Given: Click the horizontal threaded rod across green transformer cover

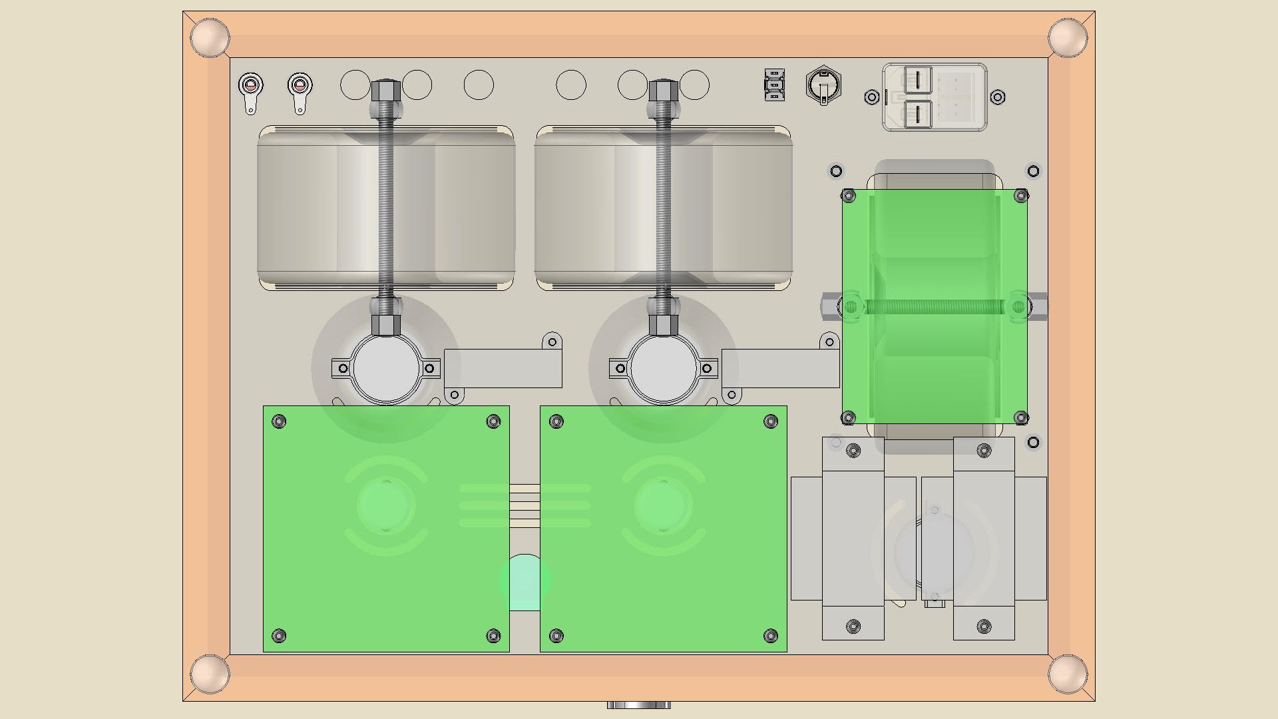Looking at the screenshot, I should click(935, 307).
